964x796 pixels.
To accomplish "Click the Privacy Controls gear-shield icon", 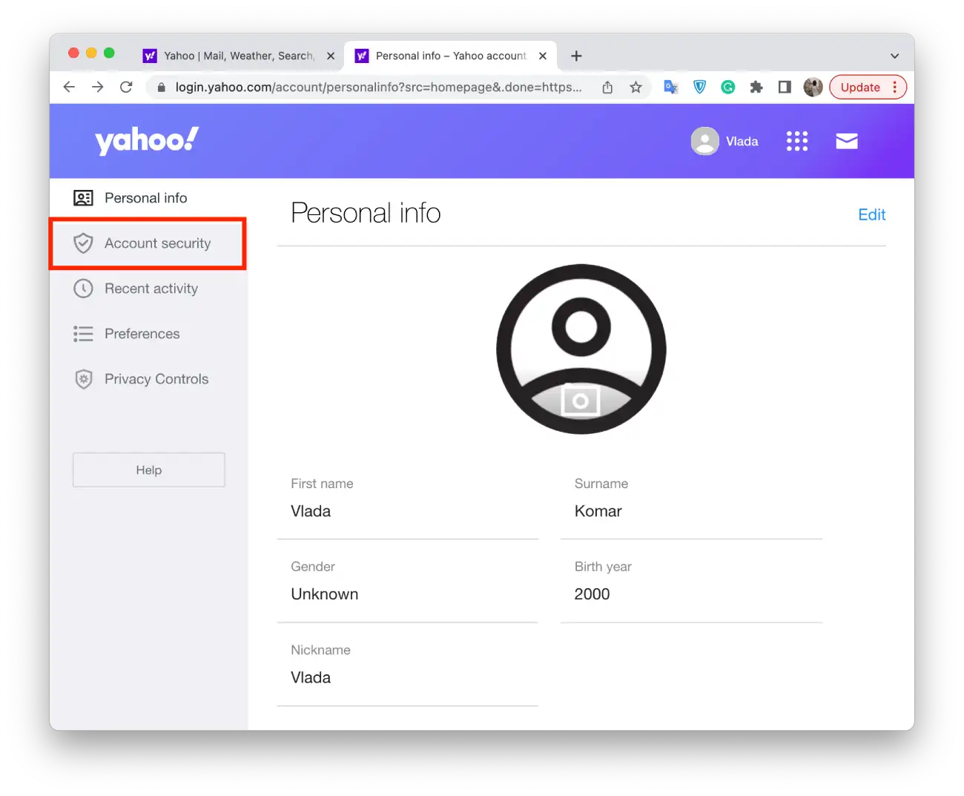I will 84,379.
